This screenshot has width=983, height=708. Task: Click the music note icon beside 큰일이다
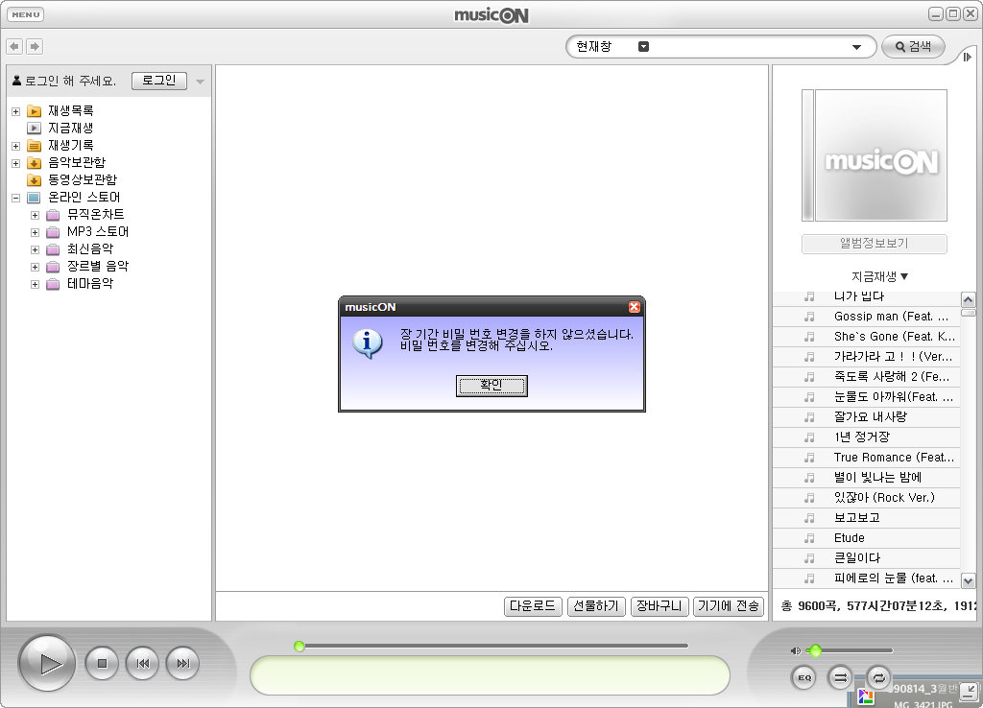(810, 558)
